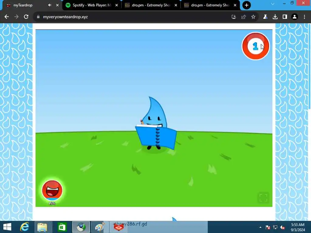This screenshot has width=311, height=233.
Task: Click the muted volume tray icon
Action: click(x=282, y=227)
